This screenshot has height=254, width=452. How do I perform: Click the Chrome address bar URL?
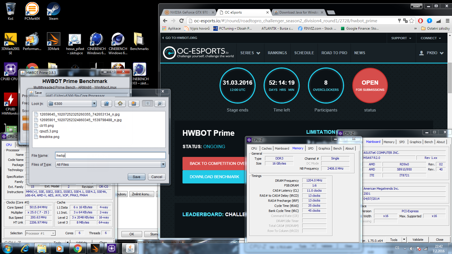(x=285, y=21)
